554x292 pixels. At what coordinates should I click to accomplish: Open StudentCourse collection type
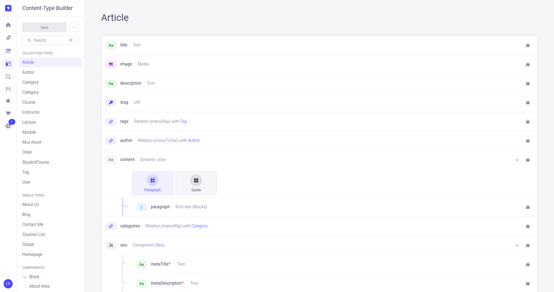pos(35,162)
